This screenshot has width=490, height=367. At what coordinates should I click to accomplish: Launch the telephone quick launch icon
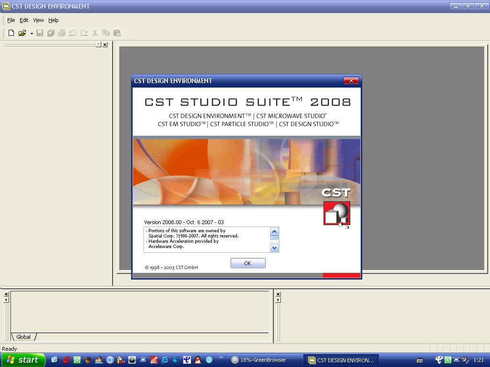143,360
